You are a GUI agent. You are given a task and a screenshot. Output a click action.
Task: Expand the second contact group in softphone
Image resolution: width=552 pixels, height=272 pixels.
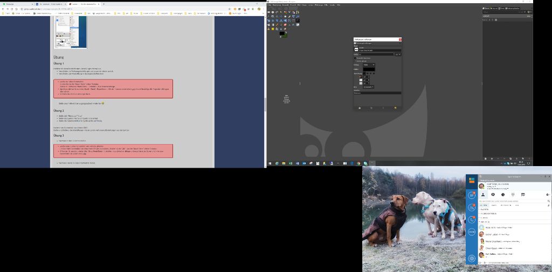point(479,214)
